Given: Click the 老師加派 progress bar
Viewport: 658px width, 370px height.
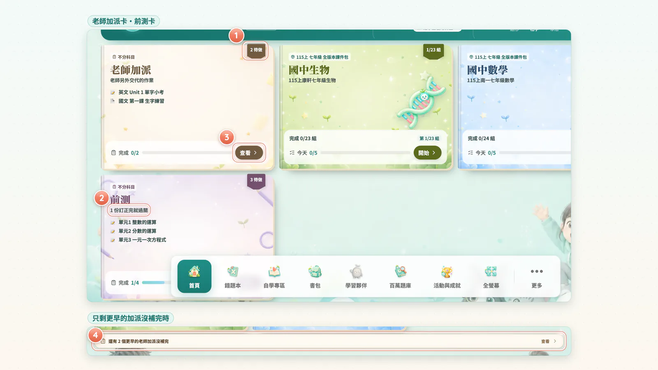Looking at the screenshot, I should point(187,153).
